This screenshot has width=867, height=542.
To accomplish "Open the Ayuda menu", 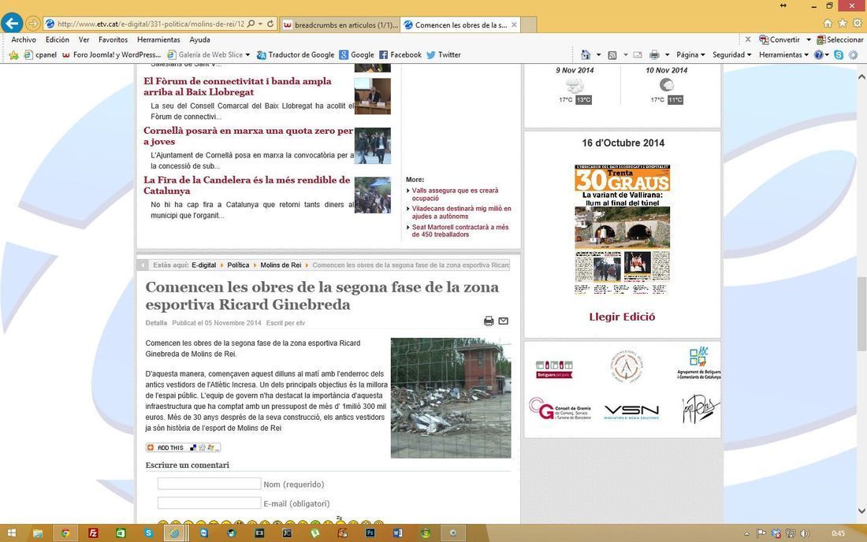I will click(x=199, y=39).
